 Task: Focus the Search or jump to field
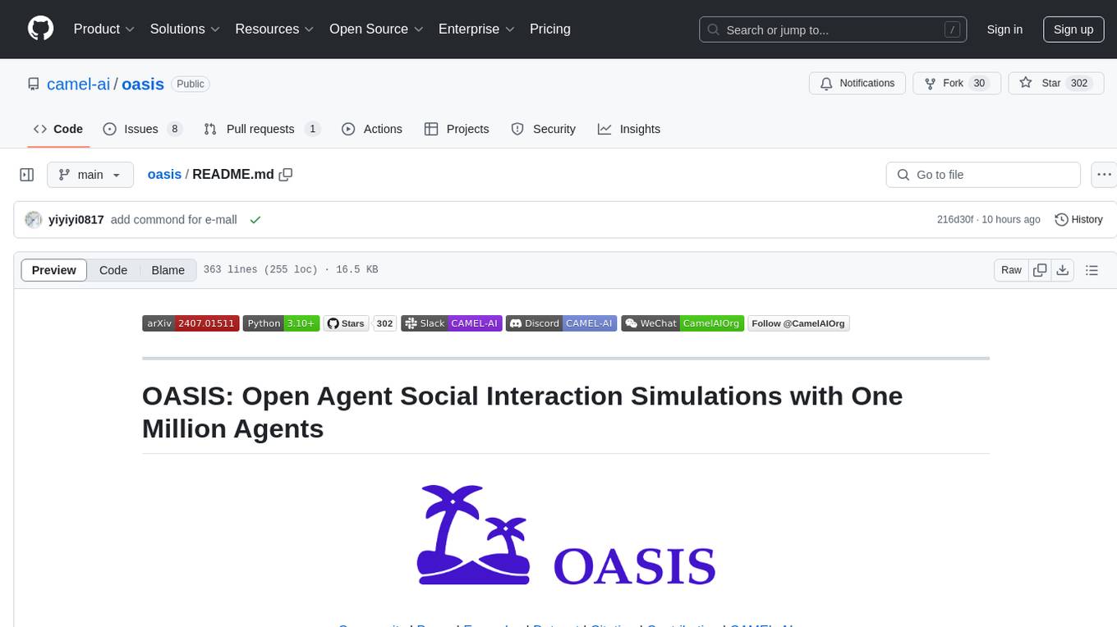pyautogui.click(x=831, y=30)
